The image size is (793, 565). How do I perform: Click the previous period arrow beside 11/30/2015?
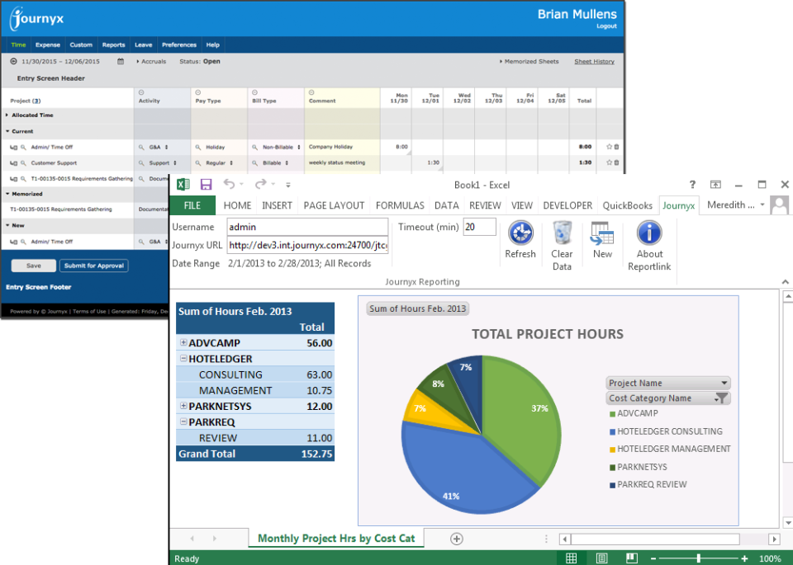click(x=14, y=61)
